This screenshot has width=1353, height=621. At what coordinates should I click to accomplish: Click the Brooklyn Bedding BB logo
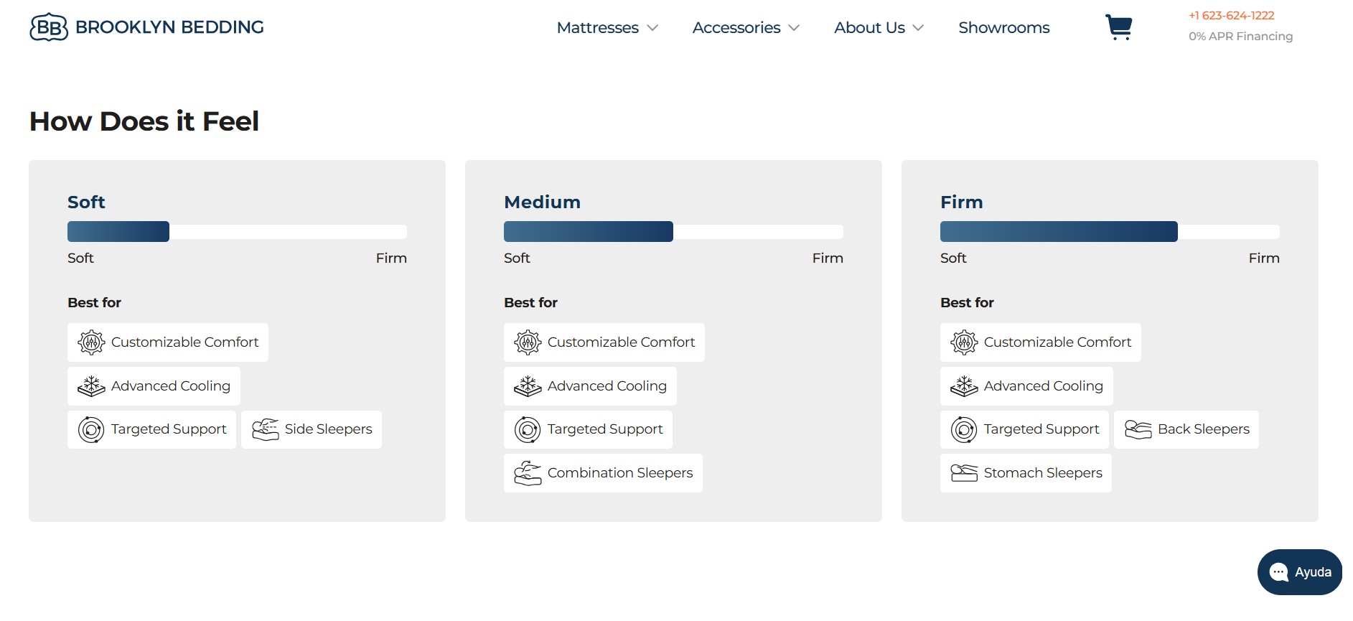pyautogui.click(x=49, y=27)
